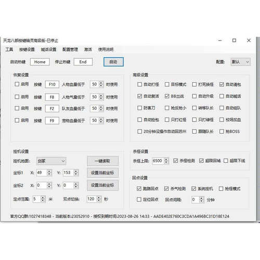This screenshot has width=260, height=260.
Task: Adjust the 定点范围 5 spinner
Action: (39, 199)
